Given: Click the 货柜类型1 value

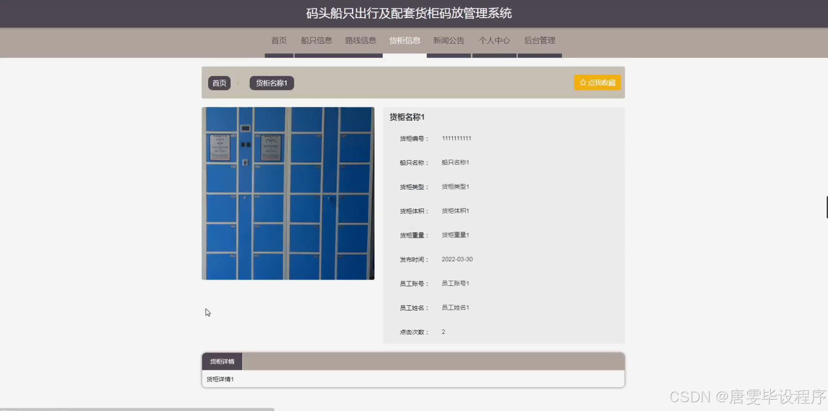Looking at the screenshot, I should click(x=455, y=187).
